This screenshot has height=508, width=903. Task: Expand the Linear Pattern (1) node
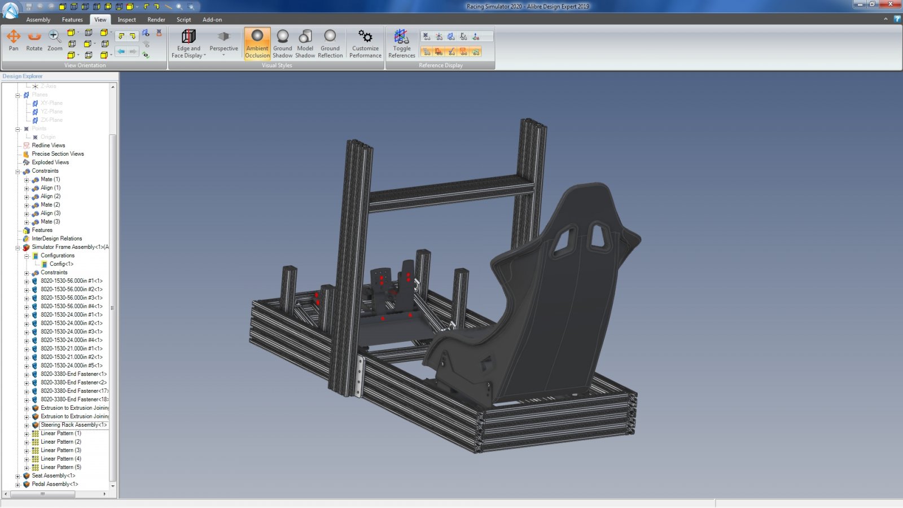(27, 433)
